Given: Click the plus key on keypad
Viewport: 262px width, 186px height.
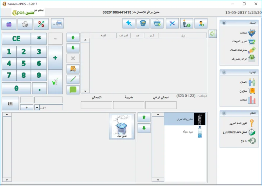Looking at the screenshot, I should (55, 58).
